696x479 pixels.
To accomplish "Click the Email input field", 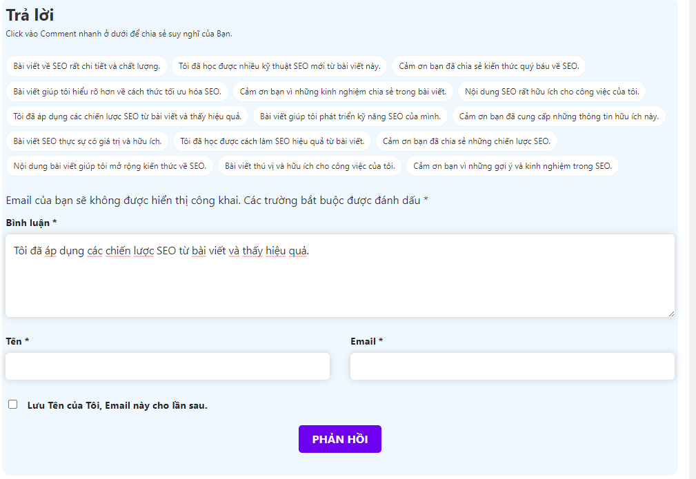I will click(x=512, y=366).
